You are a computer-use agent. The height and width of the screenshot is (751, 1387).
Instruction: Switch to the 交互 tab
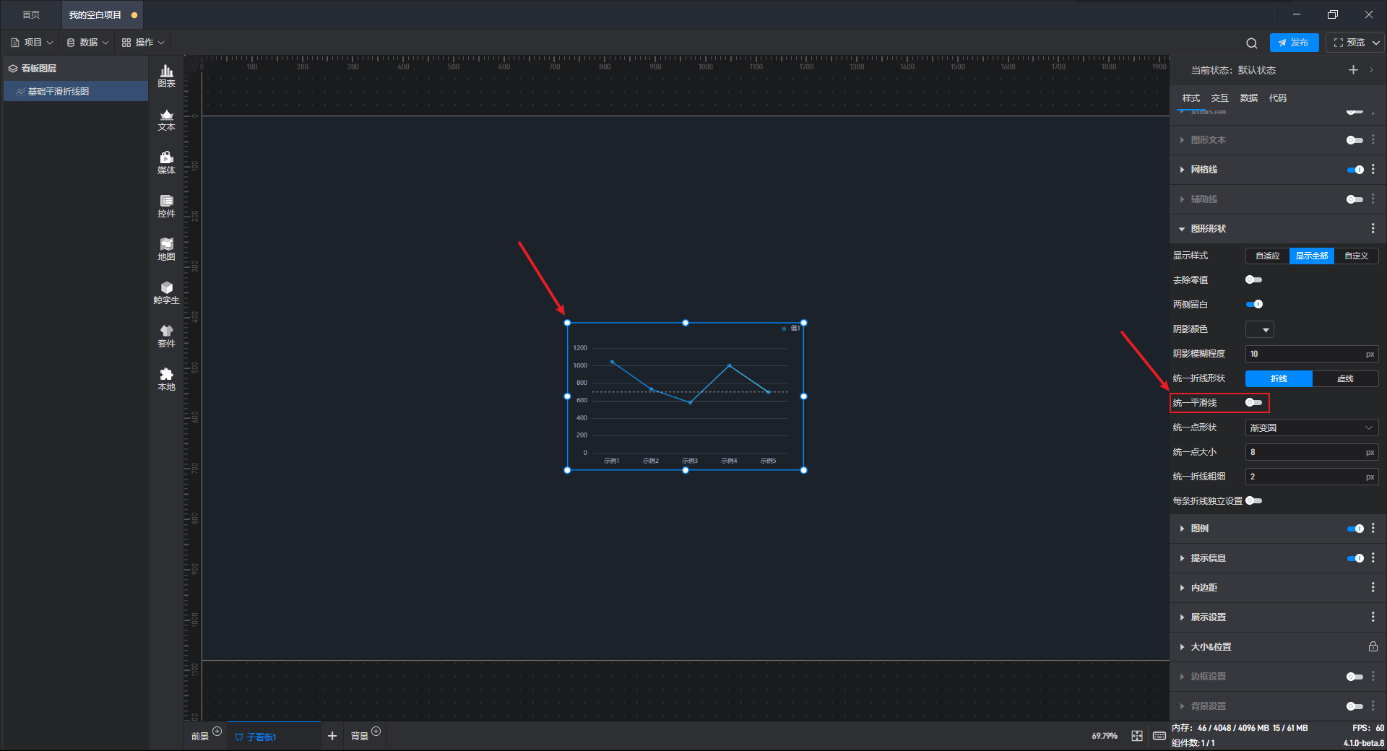[1219, 97]
